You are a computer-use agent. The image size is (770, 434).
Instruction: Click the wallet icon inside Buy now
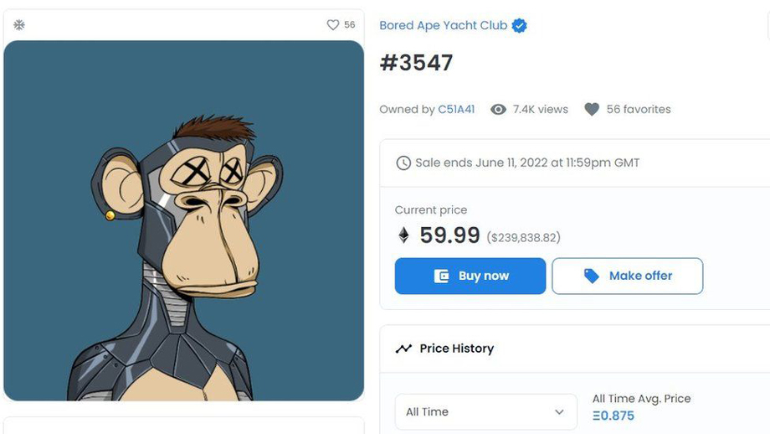[x=441, y=276]
